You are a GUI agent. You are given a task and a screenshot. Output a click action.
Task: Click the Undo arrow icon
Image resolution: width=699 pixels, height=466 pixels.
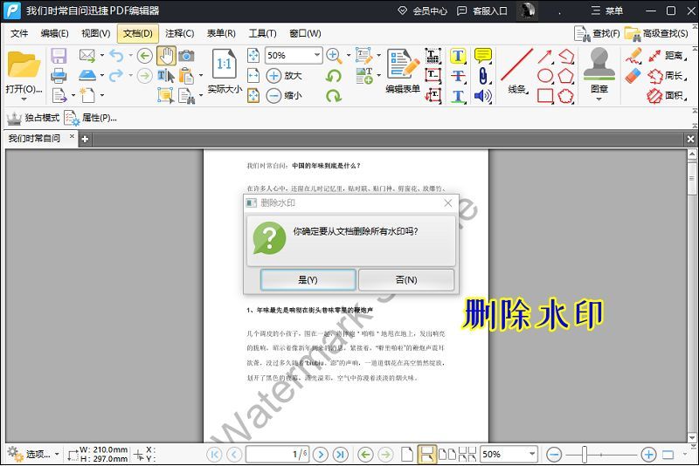click(116, 56)
